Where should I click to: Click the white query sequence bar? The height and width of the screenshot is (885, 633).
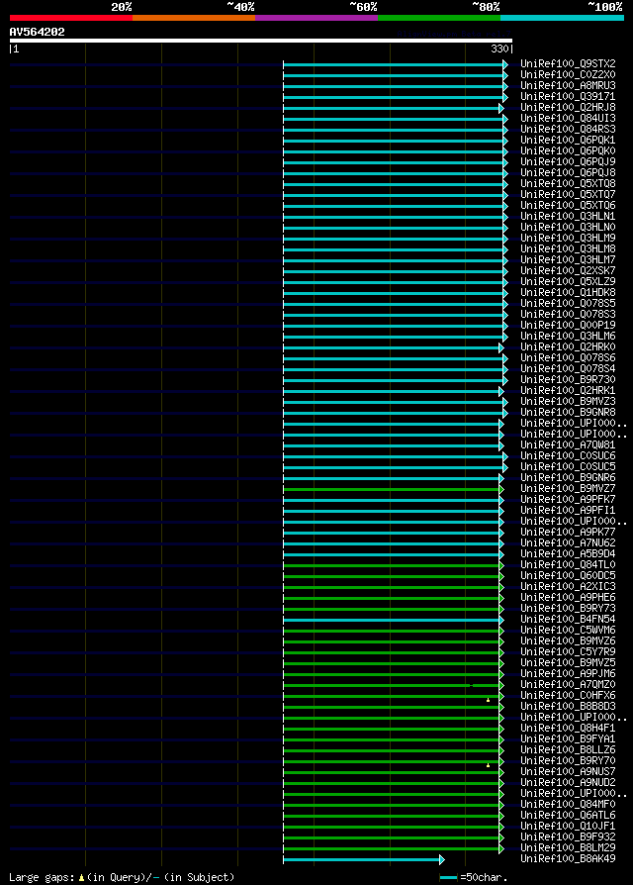261,41
